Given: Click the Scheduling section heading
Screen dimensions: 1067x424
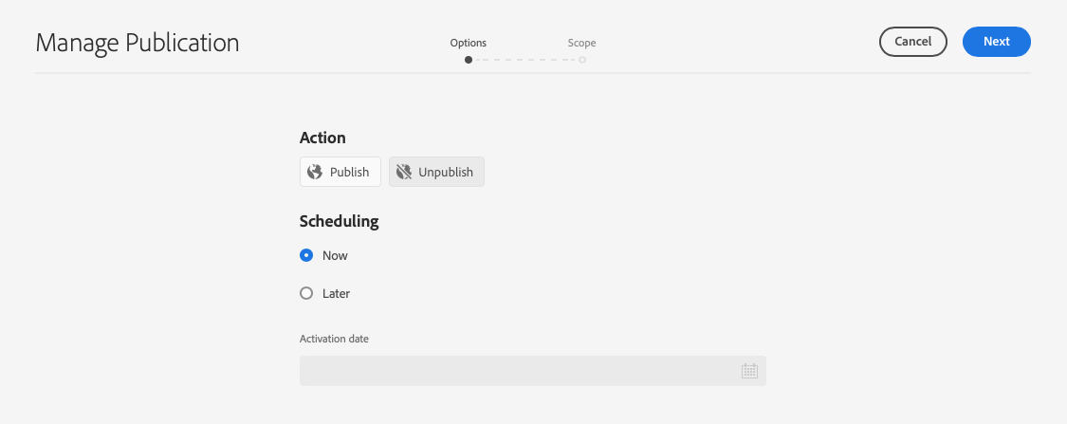Looking at the screenshot, I should pyautogui.click(x=339, y=221).
